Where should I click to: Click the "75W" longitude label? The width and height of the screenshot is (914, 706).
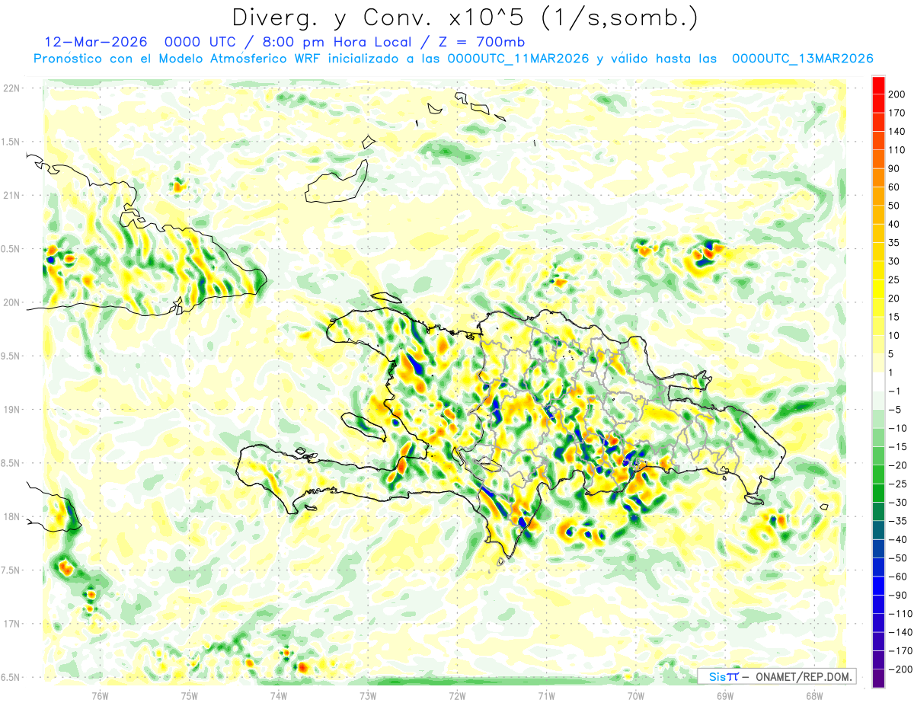[x=190, y=696]
